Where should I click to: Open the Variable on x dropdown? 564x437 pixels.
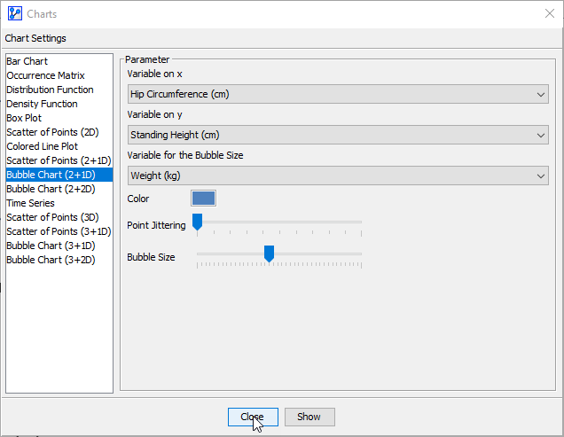338,94
